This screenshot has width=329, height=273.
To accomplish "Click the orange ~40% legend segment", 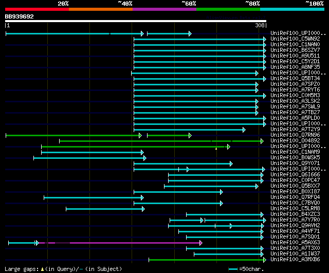I will click(x=101, y=9).
